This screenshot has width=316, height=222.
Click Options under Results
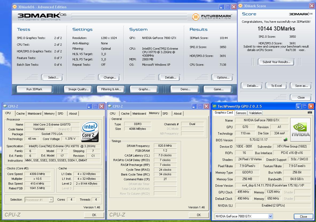[x=223, y=77]
